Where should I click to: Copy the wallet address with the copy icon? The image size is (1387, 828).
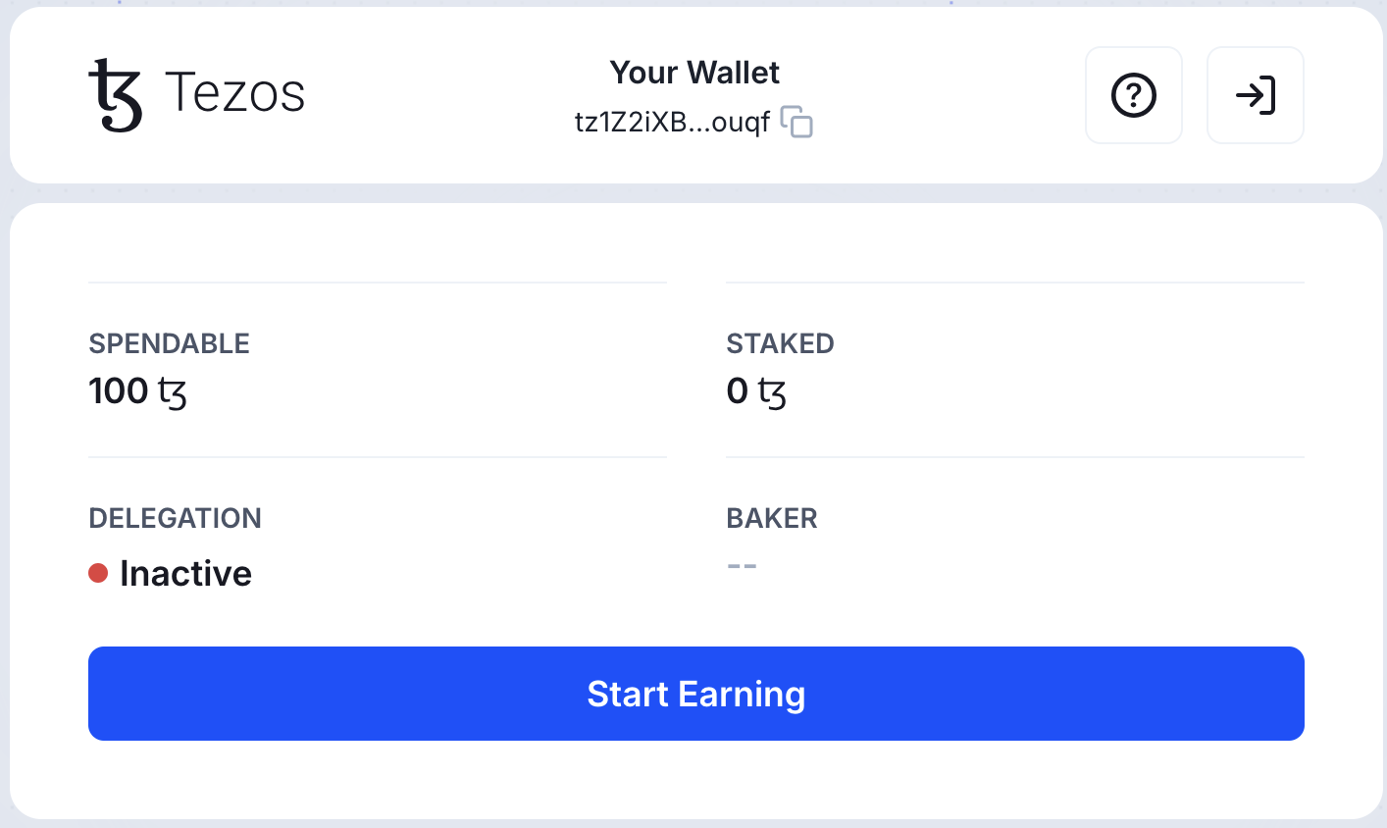click(x=796, y=123)
